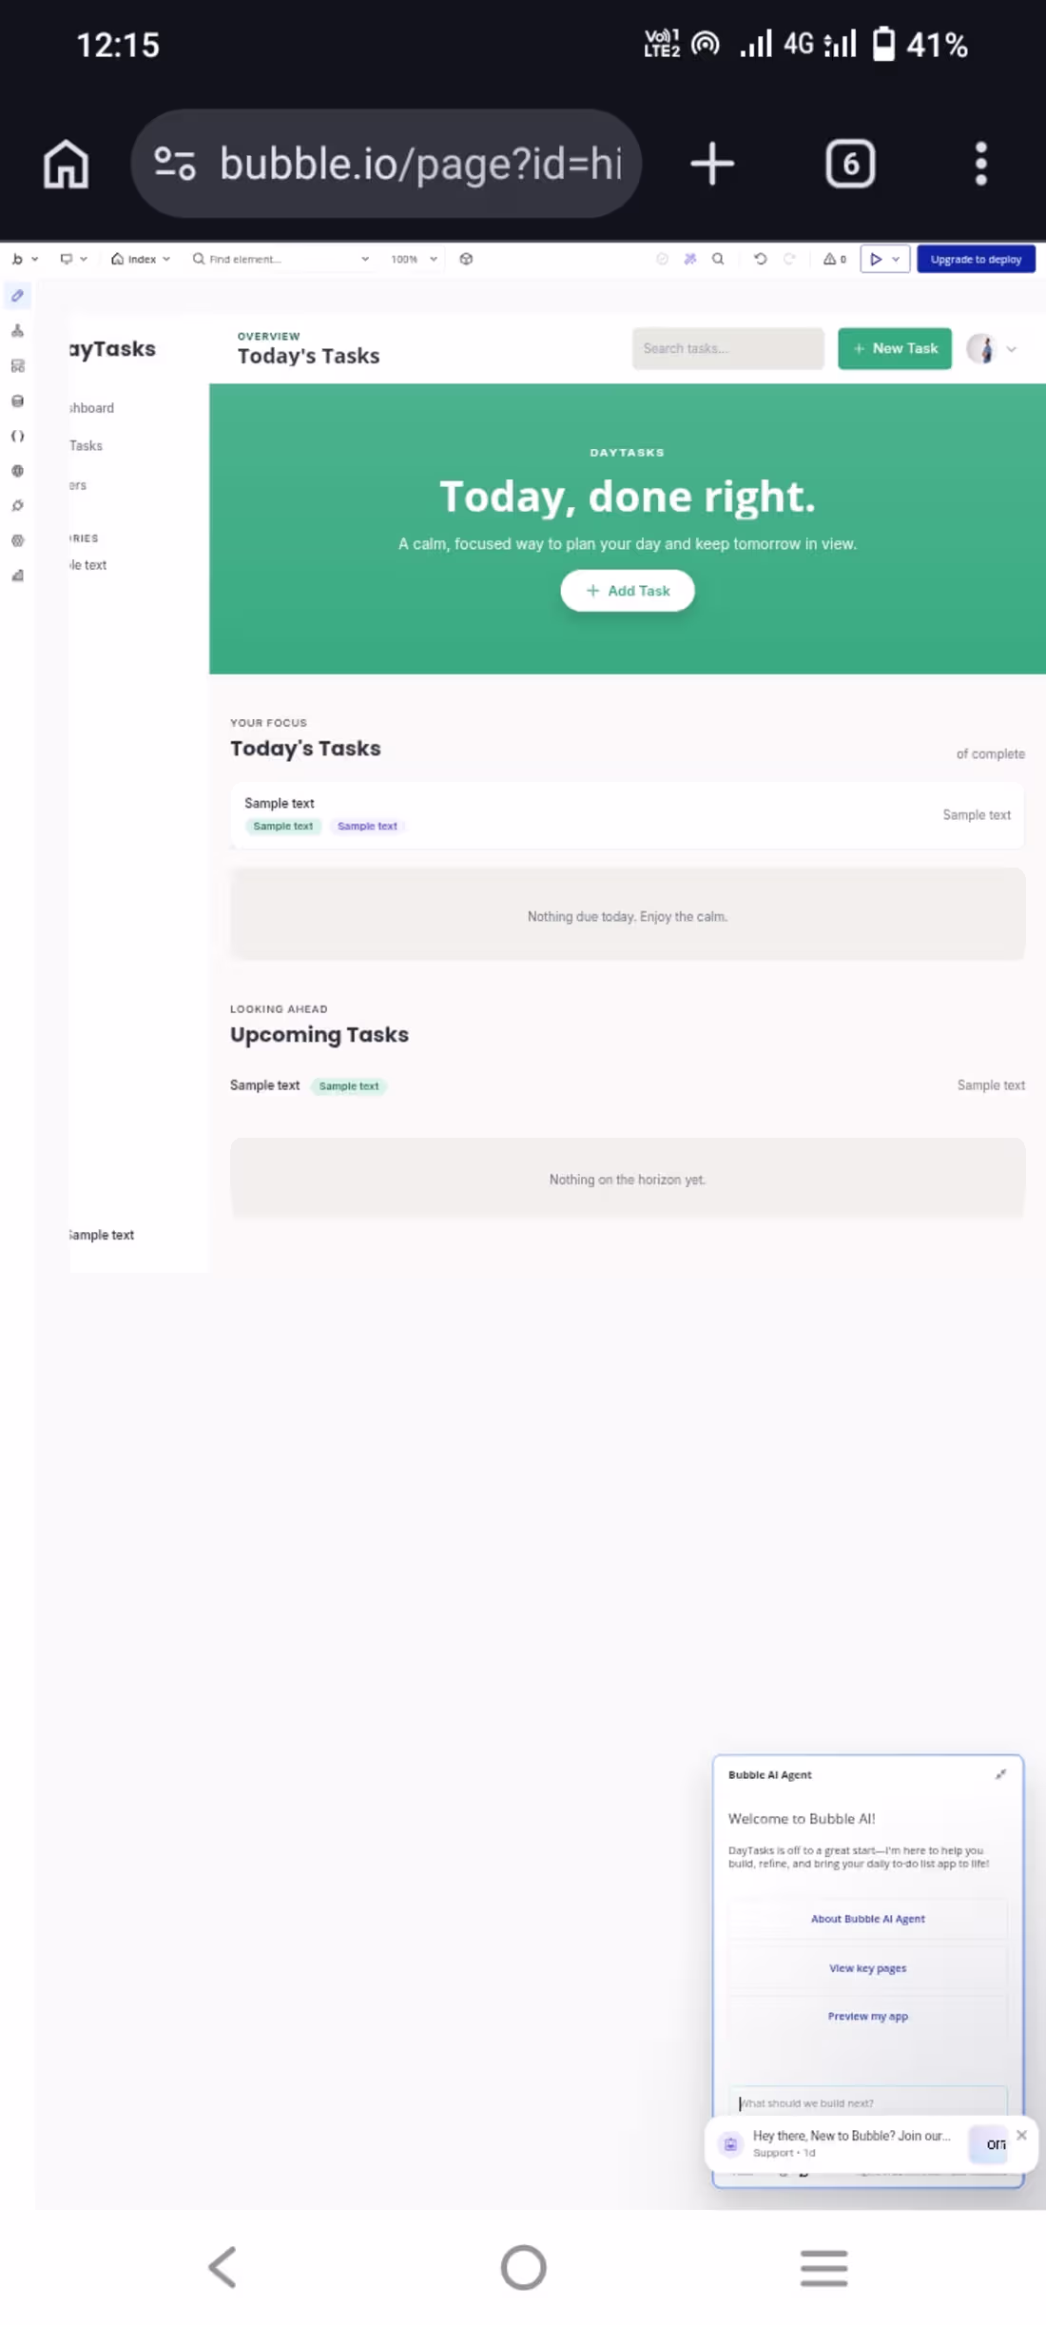This screenshot has height=2325, width=1046.
Task: Open the tab switcher showing 6 tabs
Action: pos(850,164)
